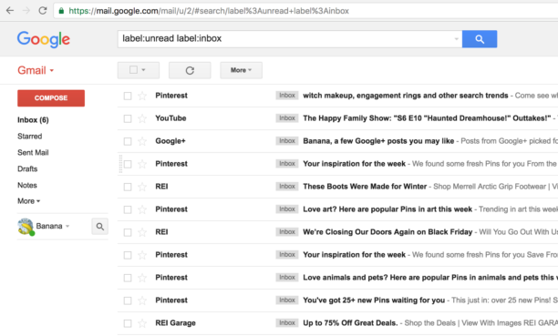
Task: Click the REI Garage sender name
Action: 175,323
